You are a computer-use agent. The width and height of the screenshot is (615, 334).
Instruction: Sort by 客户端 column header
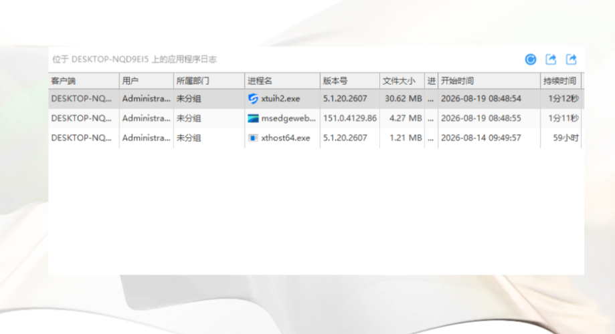pyautogui.click(x=84, y=81)
